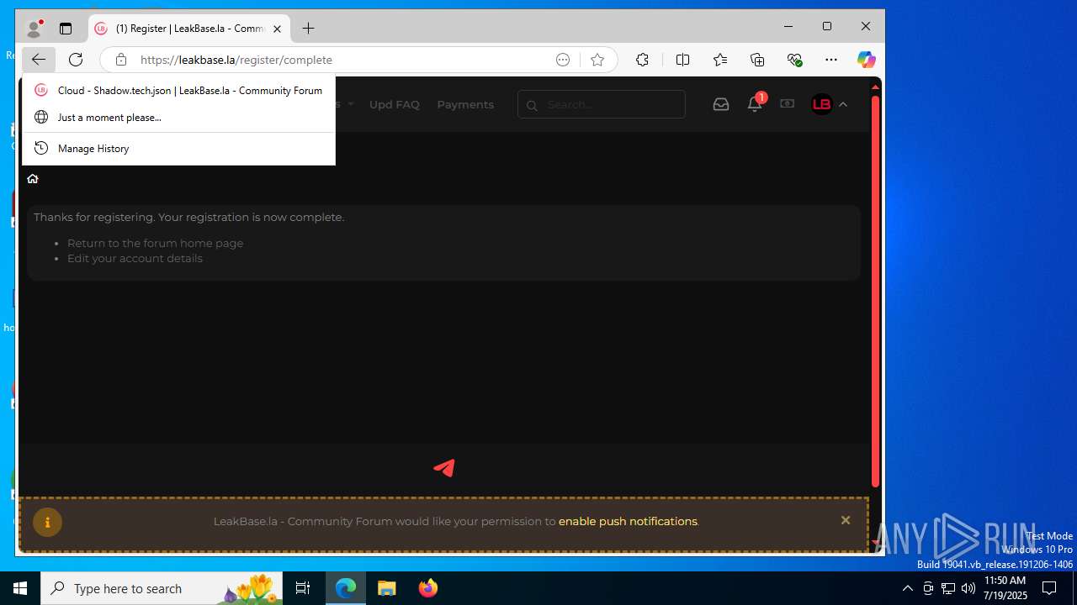The image size is (1077, 605).
Task: Open Edge Settings and more menu
Action: [831, 60]
